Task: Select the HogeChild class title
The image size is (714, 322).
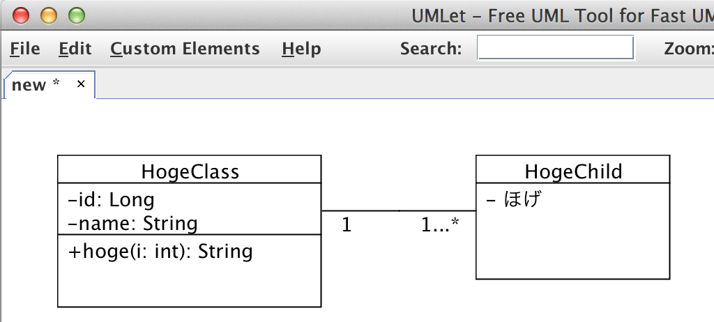Action: coord(573,170)
